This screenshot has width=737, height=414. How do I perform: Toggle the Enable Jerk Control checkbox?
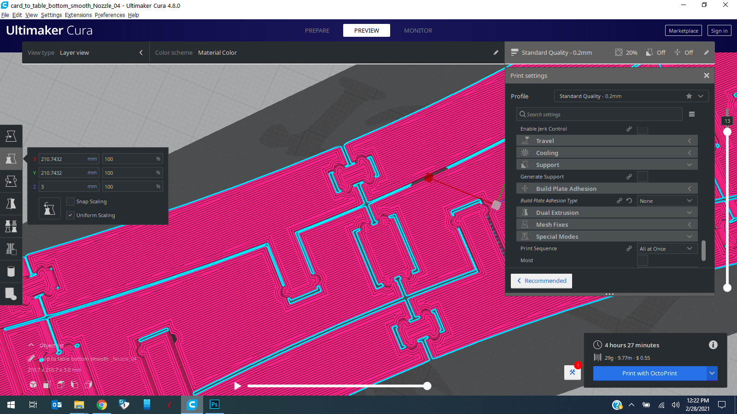click(643, 130)
